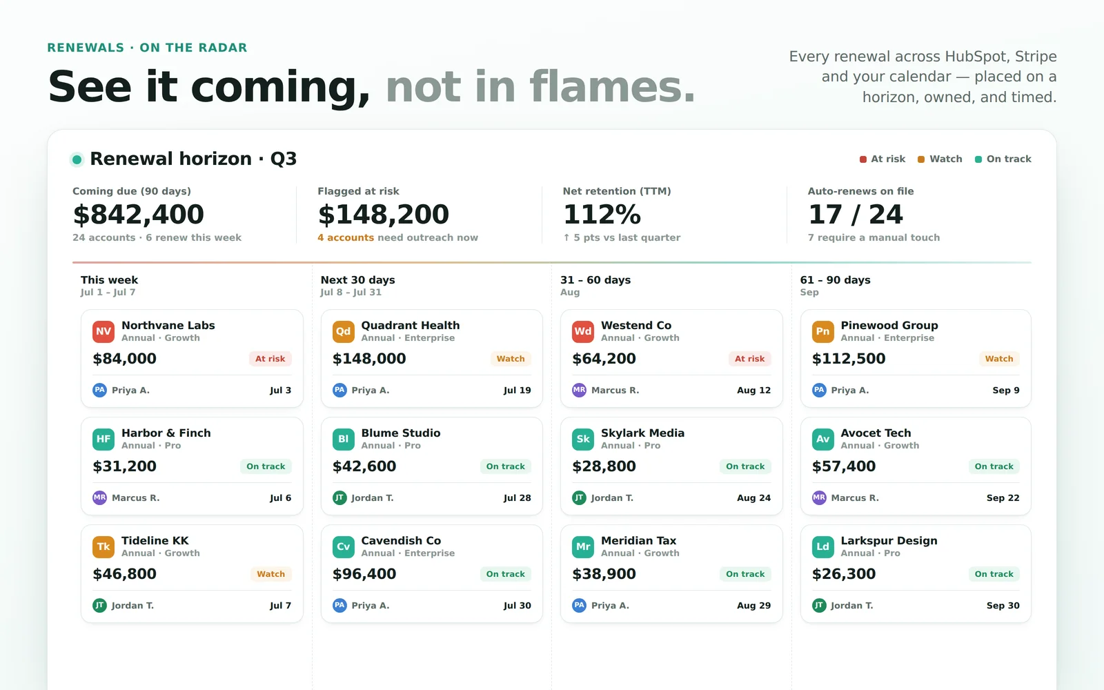The width and height of the screenshot is (1104, 690).
Task: Click Priya A. avatar on Northvane Labs card
Action: pos(99,390)
